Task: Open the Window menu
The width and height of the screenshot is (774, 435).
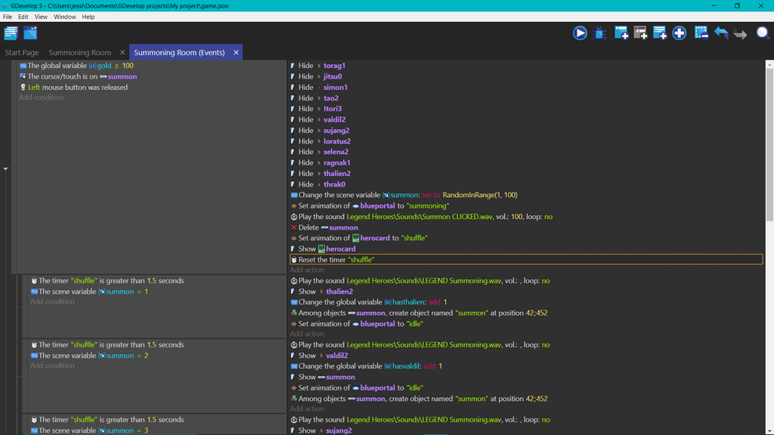Action: pyautogui.click(x=64, y=17)
